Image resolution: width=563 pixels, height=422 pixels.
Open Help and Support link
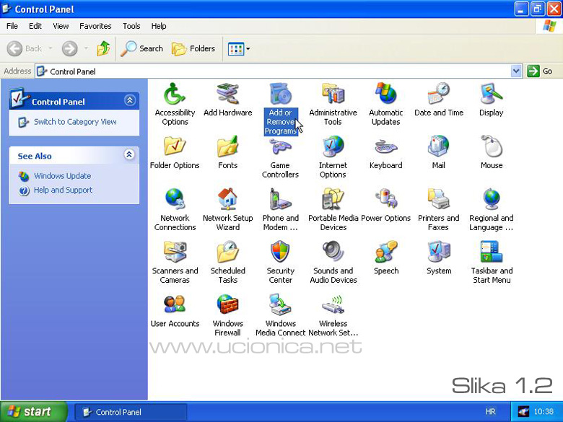[63, 190]
